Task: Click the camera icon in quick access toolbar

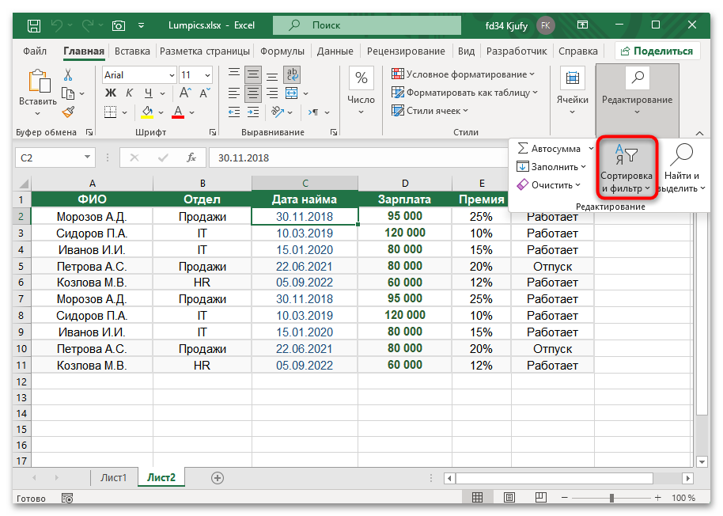Action: (119, 25)
